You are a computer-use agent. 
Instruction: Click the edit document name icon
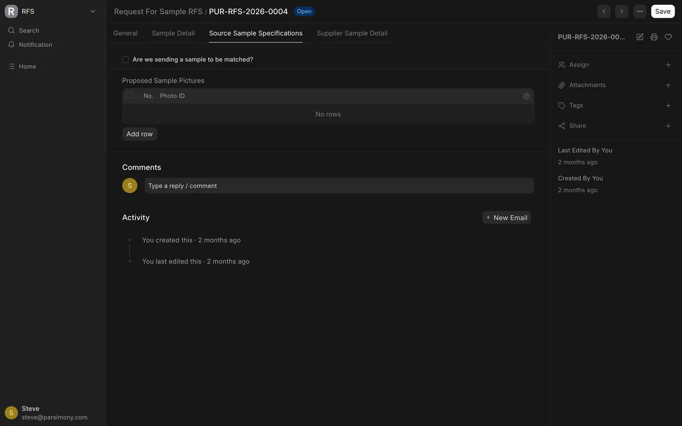point(640,37)
